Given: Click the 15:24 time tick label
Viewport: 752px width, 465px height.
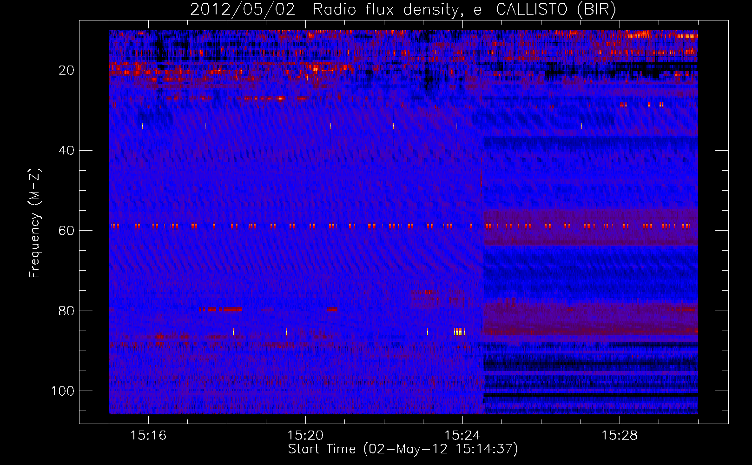Looking at the screenshot, I should click(462, 435).
